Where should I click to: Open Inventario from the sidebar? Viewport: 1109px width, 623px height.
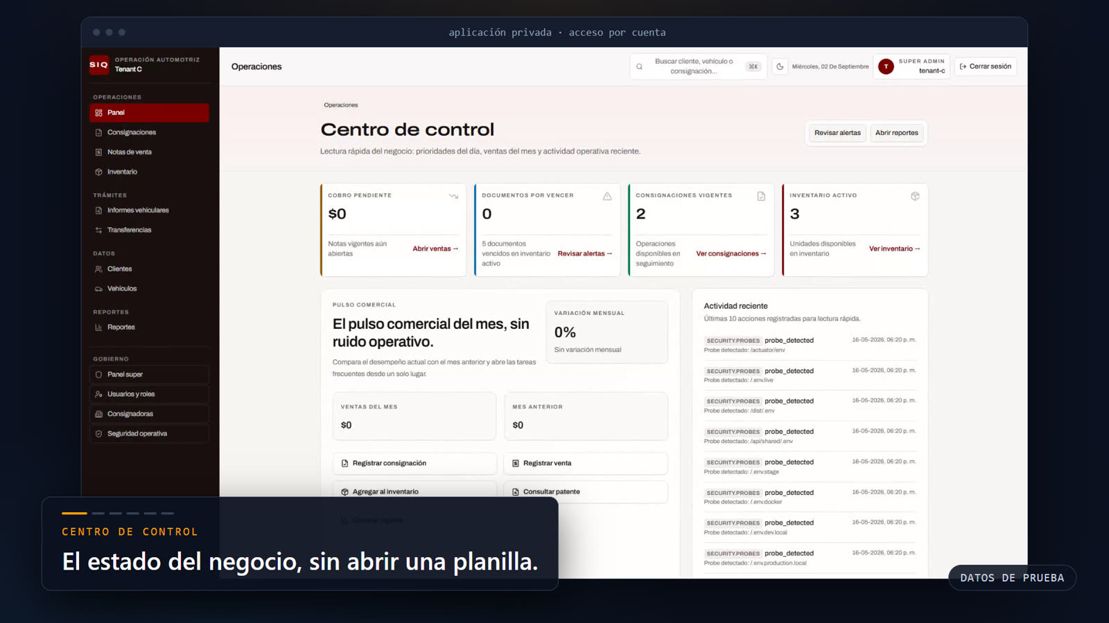click(x=149, y=172)
